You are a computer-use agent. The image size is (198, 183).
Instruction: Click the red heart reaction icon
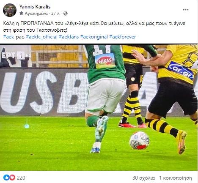pyautogui.click(x=12, y=178)
